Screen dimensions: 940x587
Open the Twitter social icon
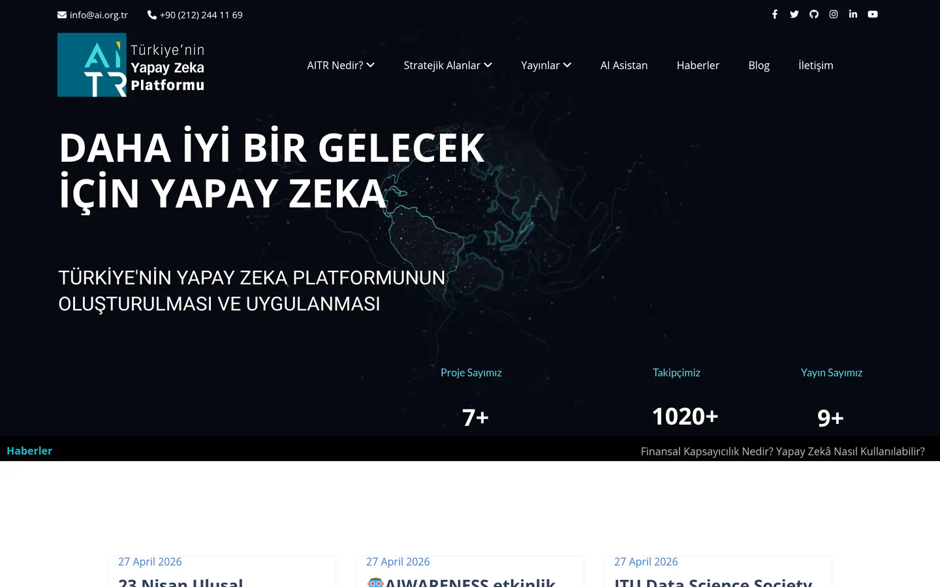pos(794,14)
